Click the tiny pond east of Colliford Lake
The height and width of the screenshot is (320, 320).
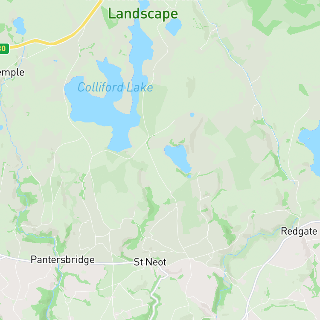tap(192, 115)
